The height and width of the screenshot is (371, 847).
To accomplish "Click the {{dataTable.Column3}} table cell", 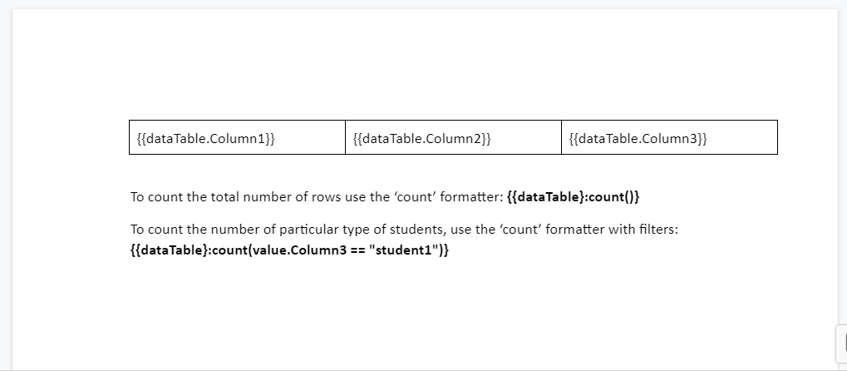I will tap(638, 138).
